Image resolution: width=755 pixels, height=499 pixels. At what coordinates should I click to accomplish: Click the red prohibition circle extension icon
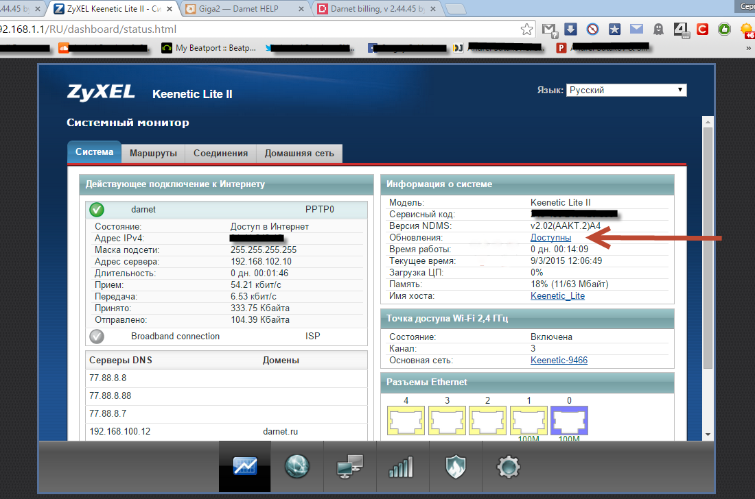tap(593, 29)
